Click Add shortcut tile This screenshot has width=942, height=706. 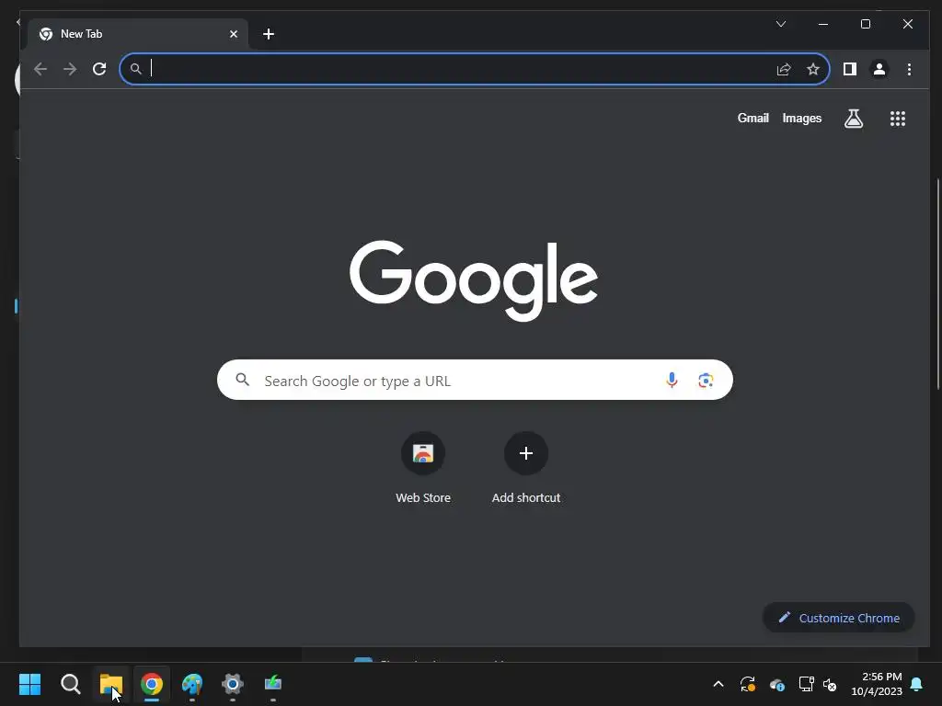pos(525,468)
